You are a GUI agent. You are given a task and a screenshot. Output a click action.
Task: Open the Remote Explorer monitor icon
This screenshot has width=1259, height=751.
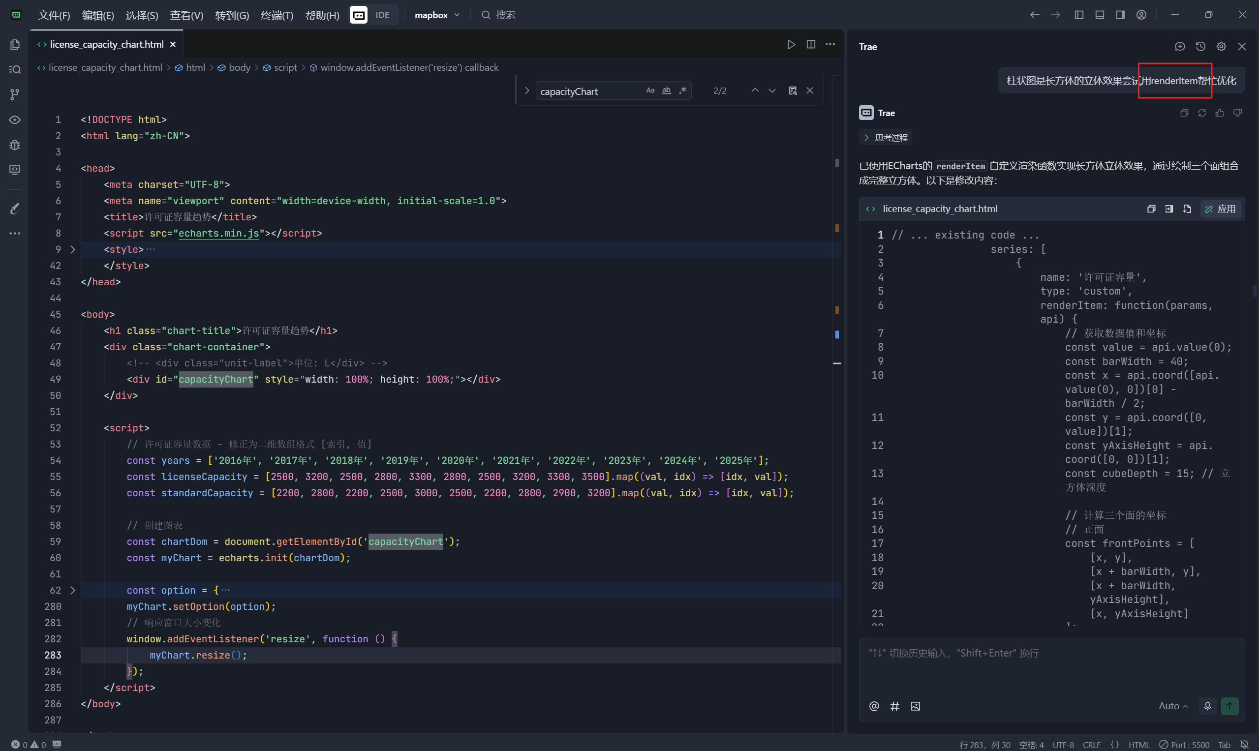click(x=15, y=170)
